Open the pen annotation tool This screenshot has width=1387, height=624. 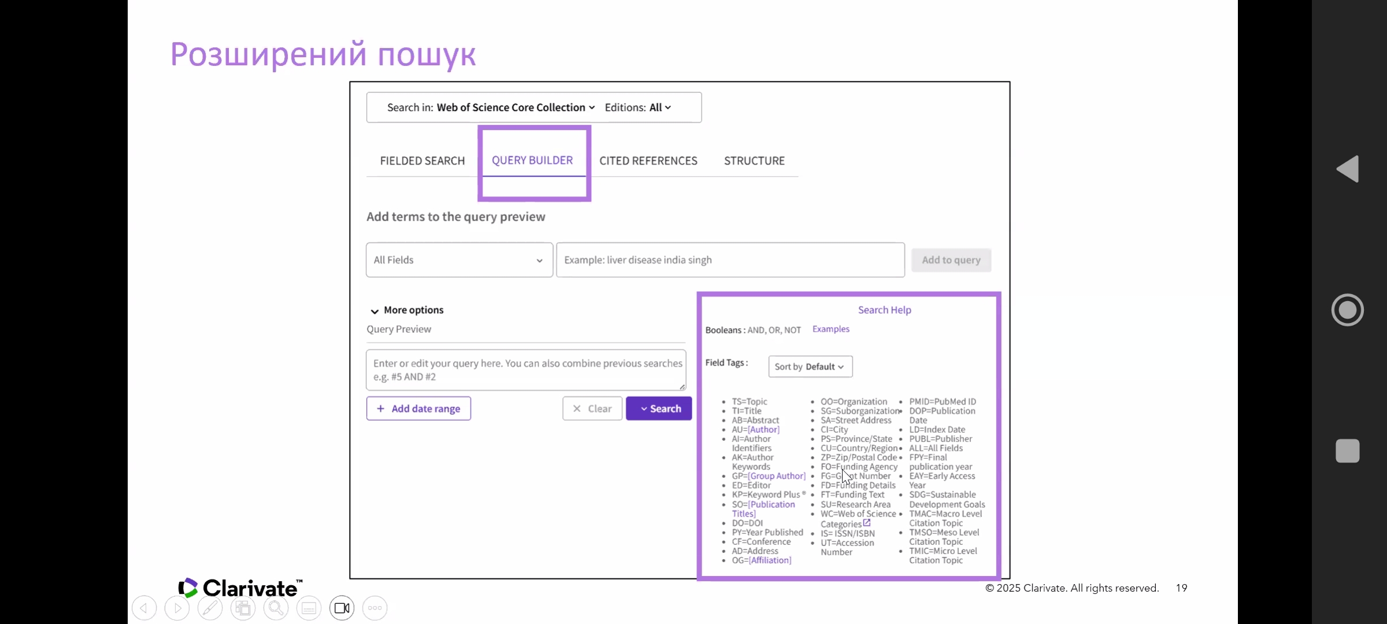pyautogui.click(x=210, y=608)
